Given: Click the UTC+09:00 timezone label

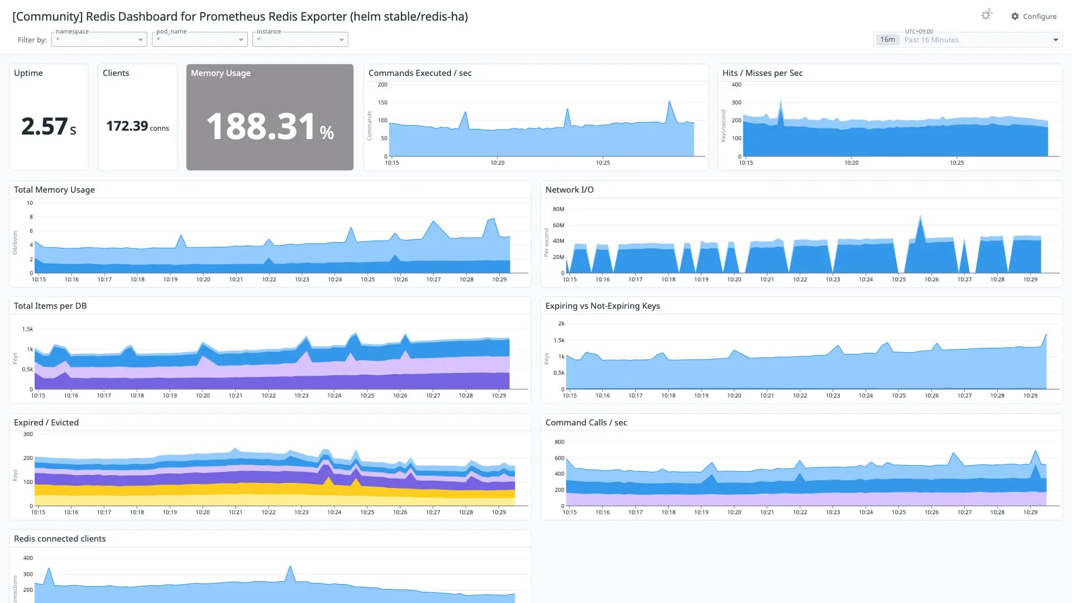Looking at the screenshot, I should (x=919, y=31).
